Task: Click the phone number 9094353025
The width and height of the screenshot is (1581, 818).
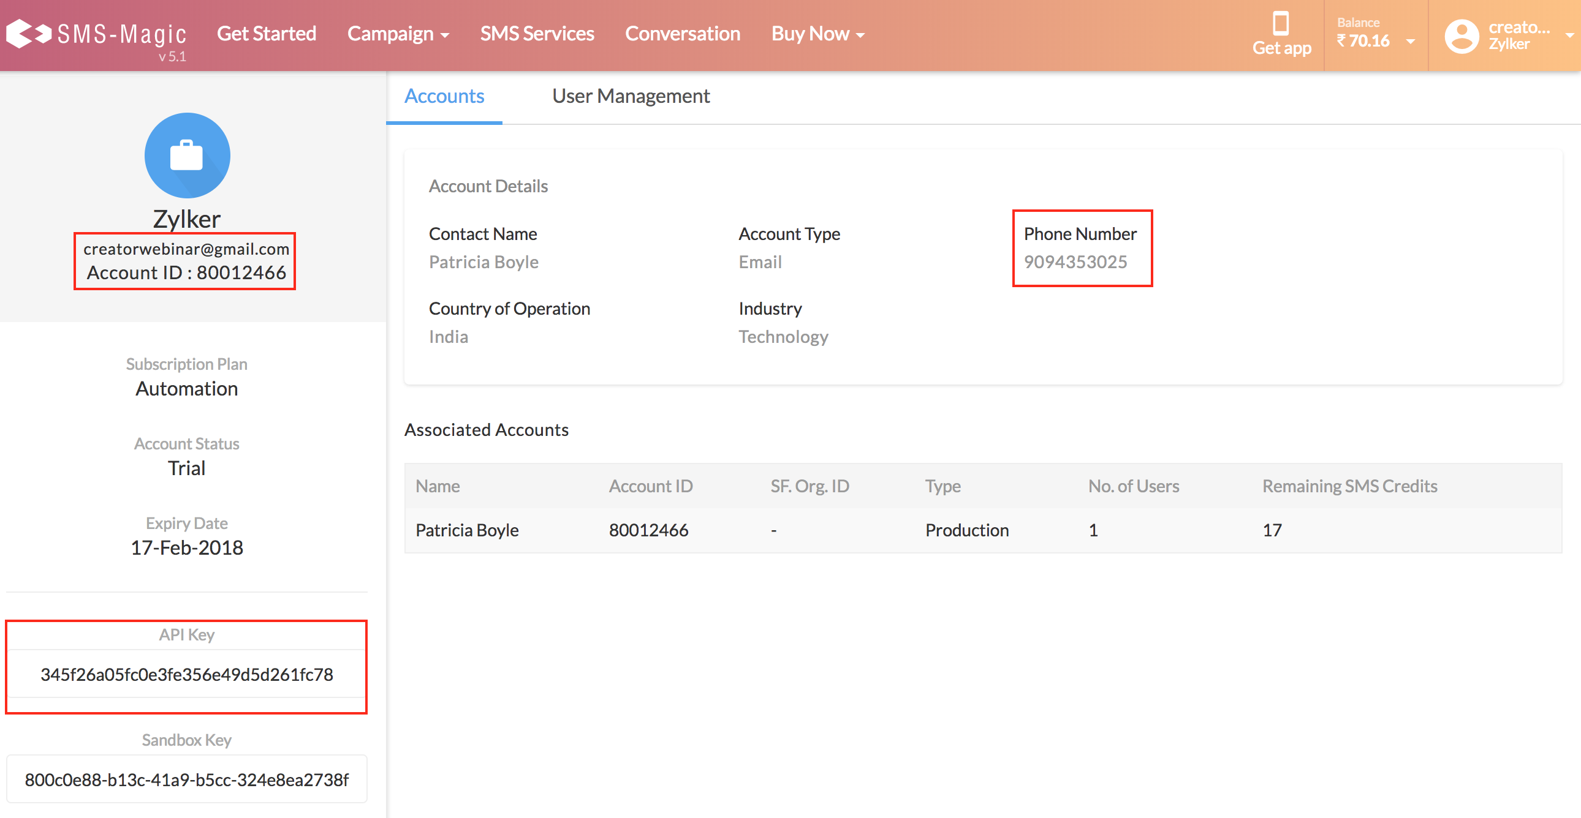Action: coord(1075,262)
